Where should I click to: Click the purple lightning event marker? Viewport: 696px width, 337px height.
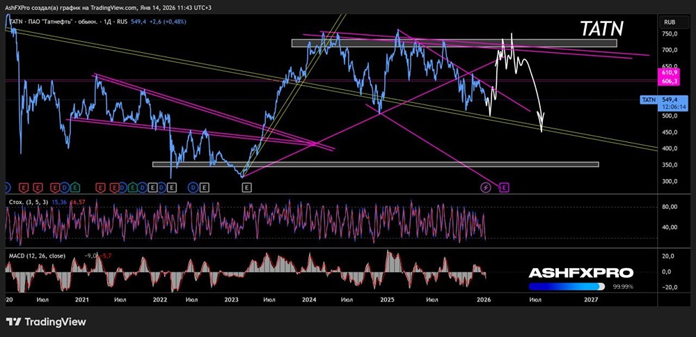pyautogui.click(x=486, y=188)
